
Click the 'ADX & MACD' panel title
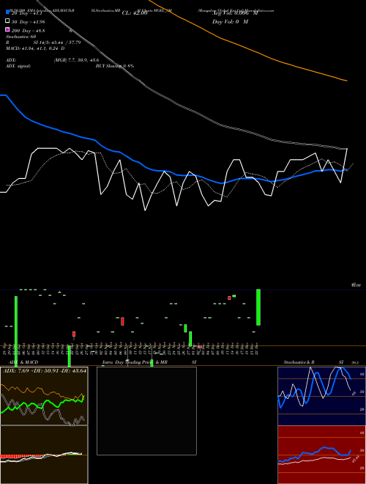pos(23,362)
